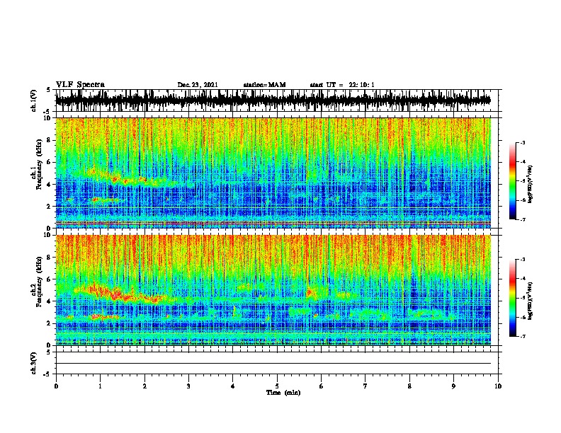Click the "-3" label on ch.1 color scale
The width and height of the screenshot is (561, 433).
pos(523,143)
